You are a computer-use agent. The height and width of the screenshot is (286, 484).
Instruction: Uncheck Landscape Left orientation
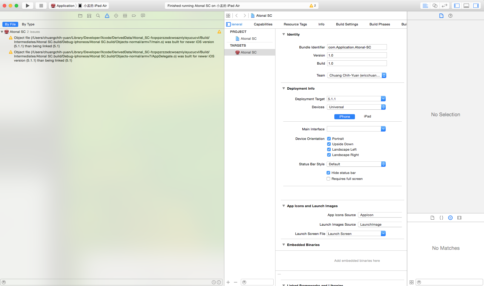[329, 149]
